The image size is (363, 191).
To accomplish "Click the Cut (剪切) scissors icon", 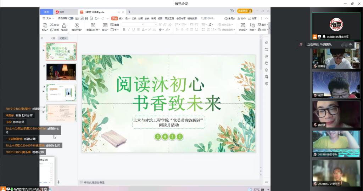I will 52,25.
